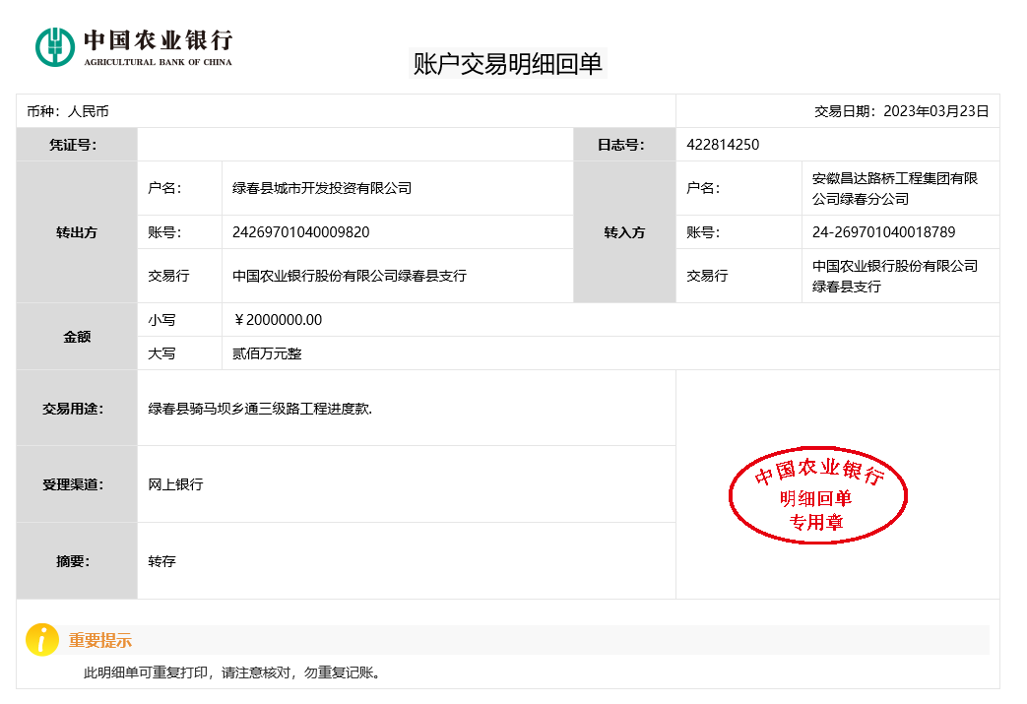Click the 交易用途 road project description text
Viewport: 1027px width, 704px height.
tap(260, 409)
